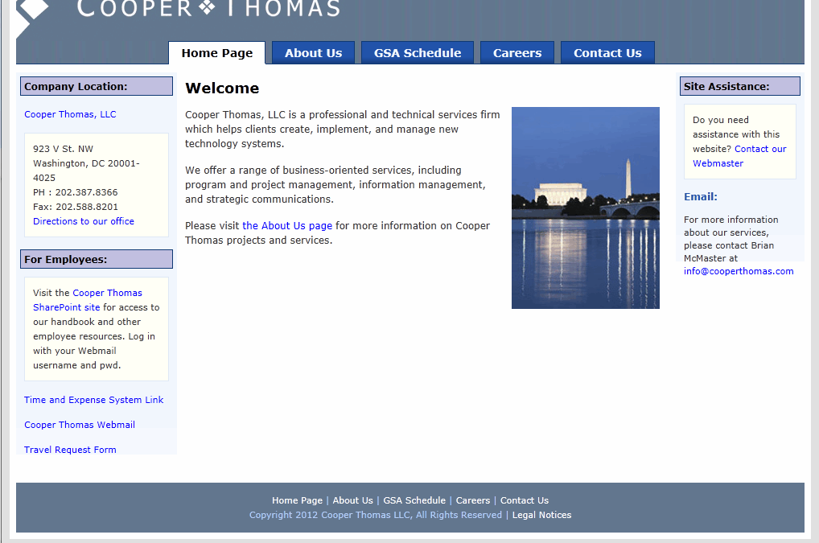Screen dimensions: 819x543
Task: Click the Copyright 2012 Cooper Thomas text
Action: [375, 515]
